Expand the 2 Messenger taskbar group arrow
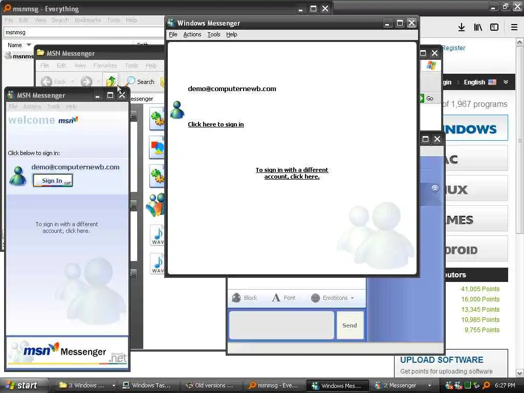Image resolution: width=524 pixels, height=393 pixels. tap(429, 385)
